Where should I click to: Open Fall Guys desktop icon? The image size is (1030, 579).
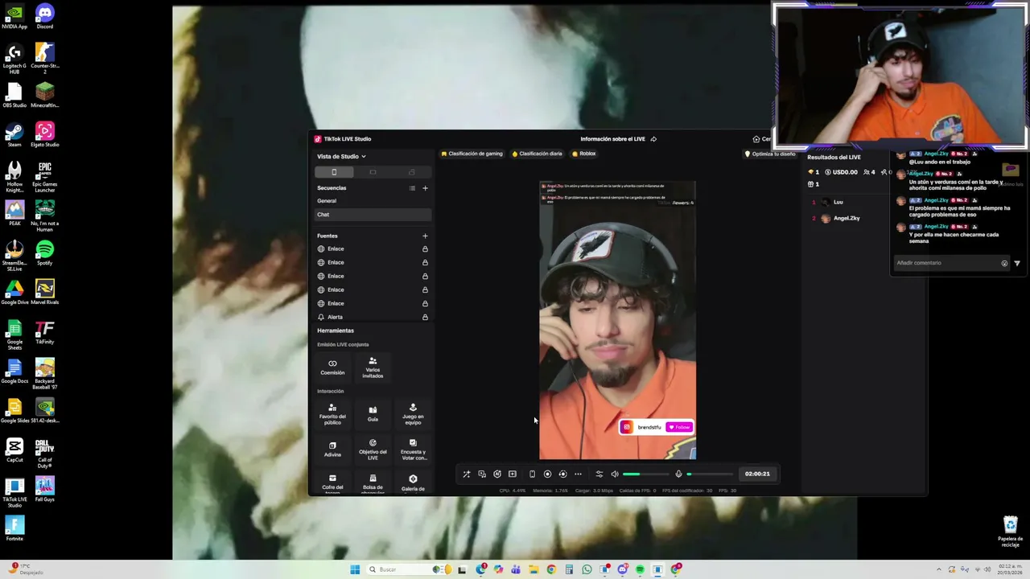click(x=45, y=490)
